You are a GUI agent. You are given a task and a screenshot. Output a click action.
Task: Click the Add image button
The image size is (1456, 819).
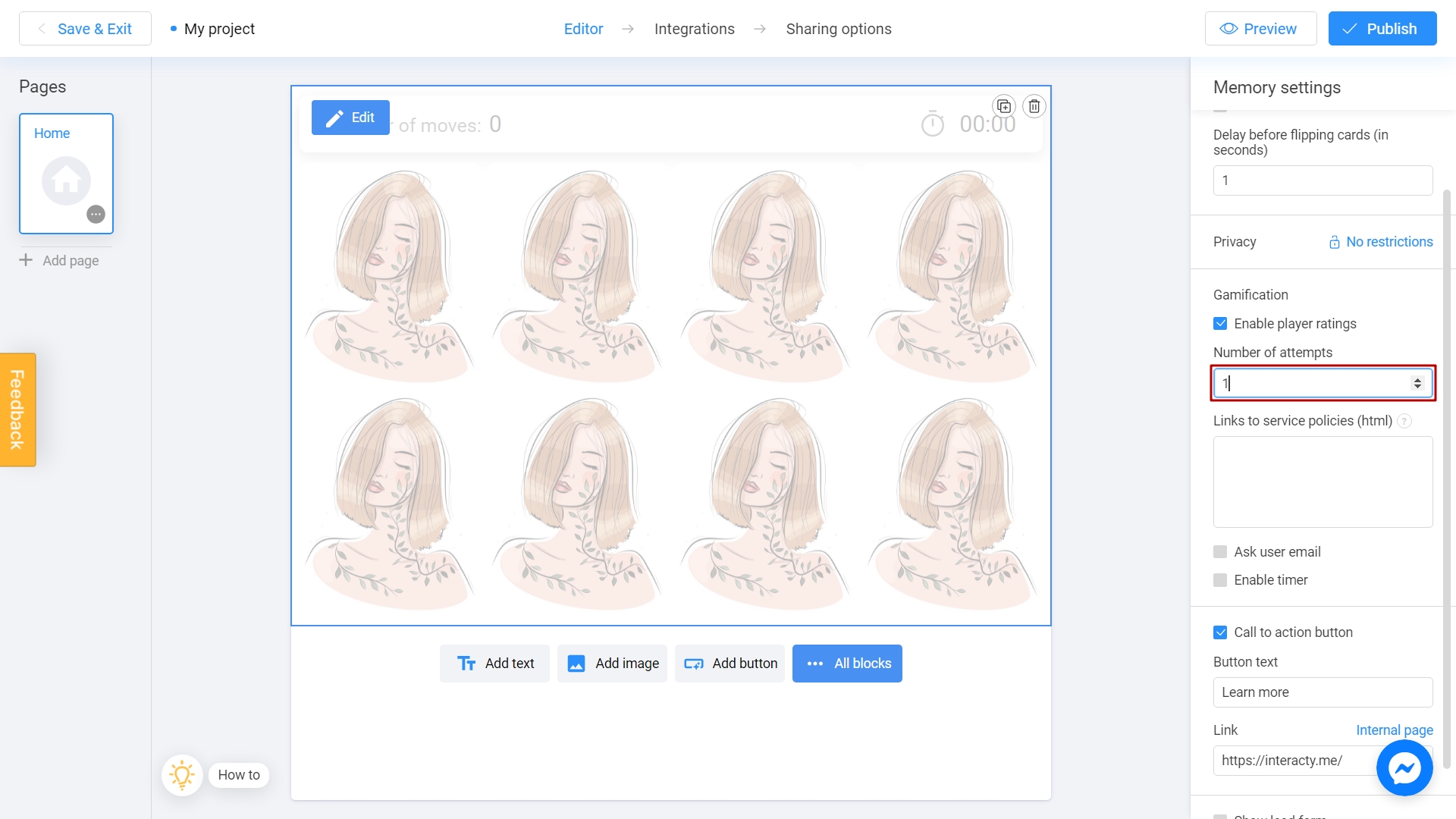[612, 664]
